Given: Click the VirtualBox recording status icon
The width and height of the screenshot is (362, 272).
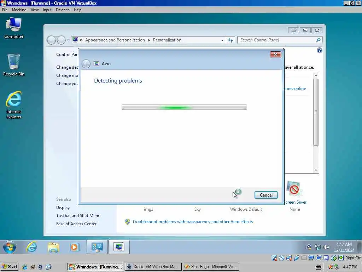Looking at the screenshot, I should 319,258.
